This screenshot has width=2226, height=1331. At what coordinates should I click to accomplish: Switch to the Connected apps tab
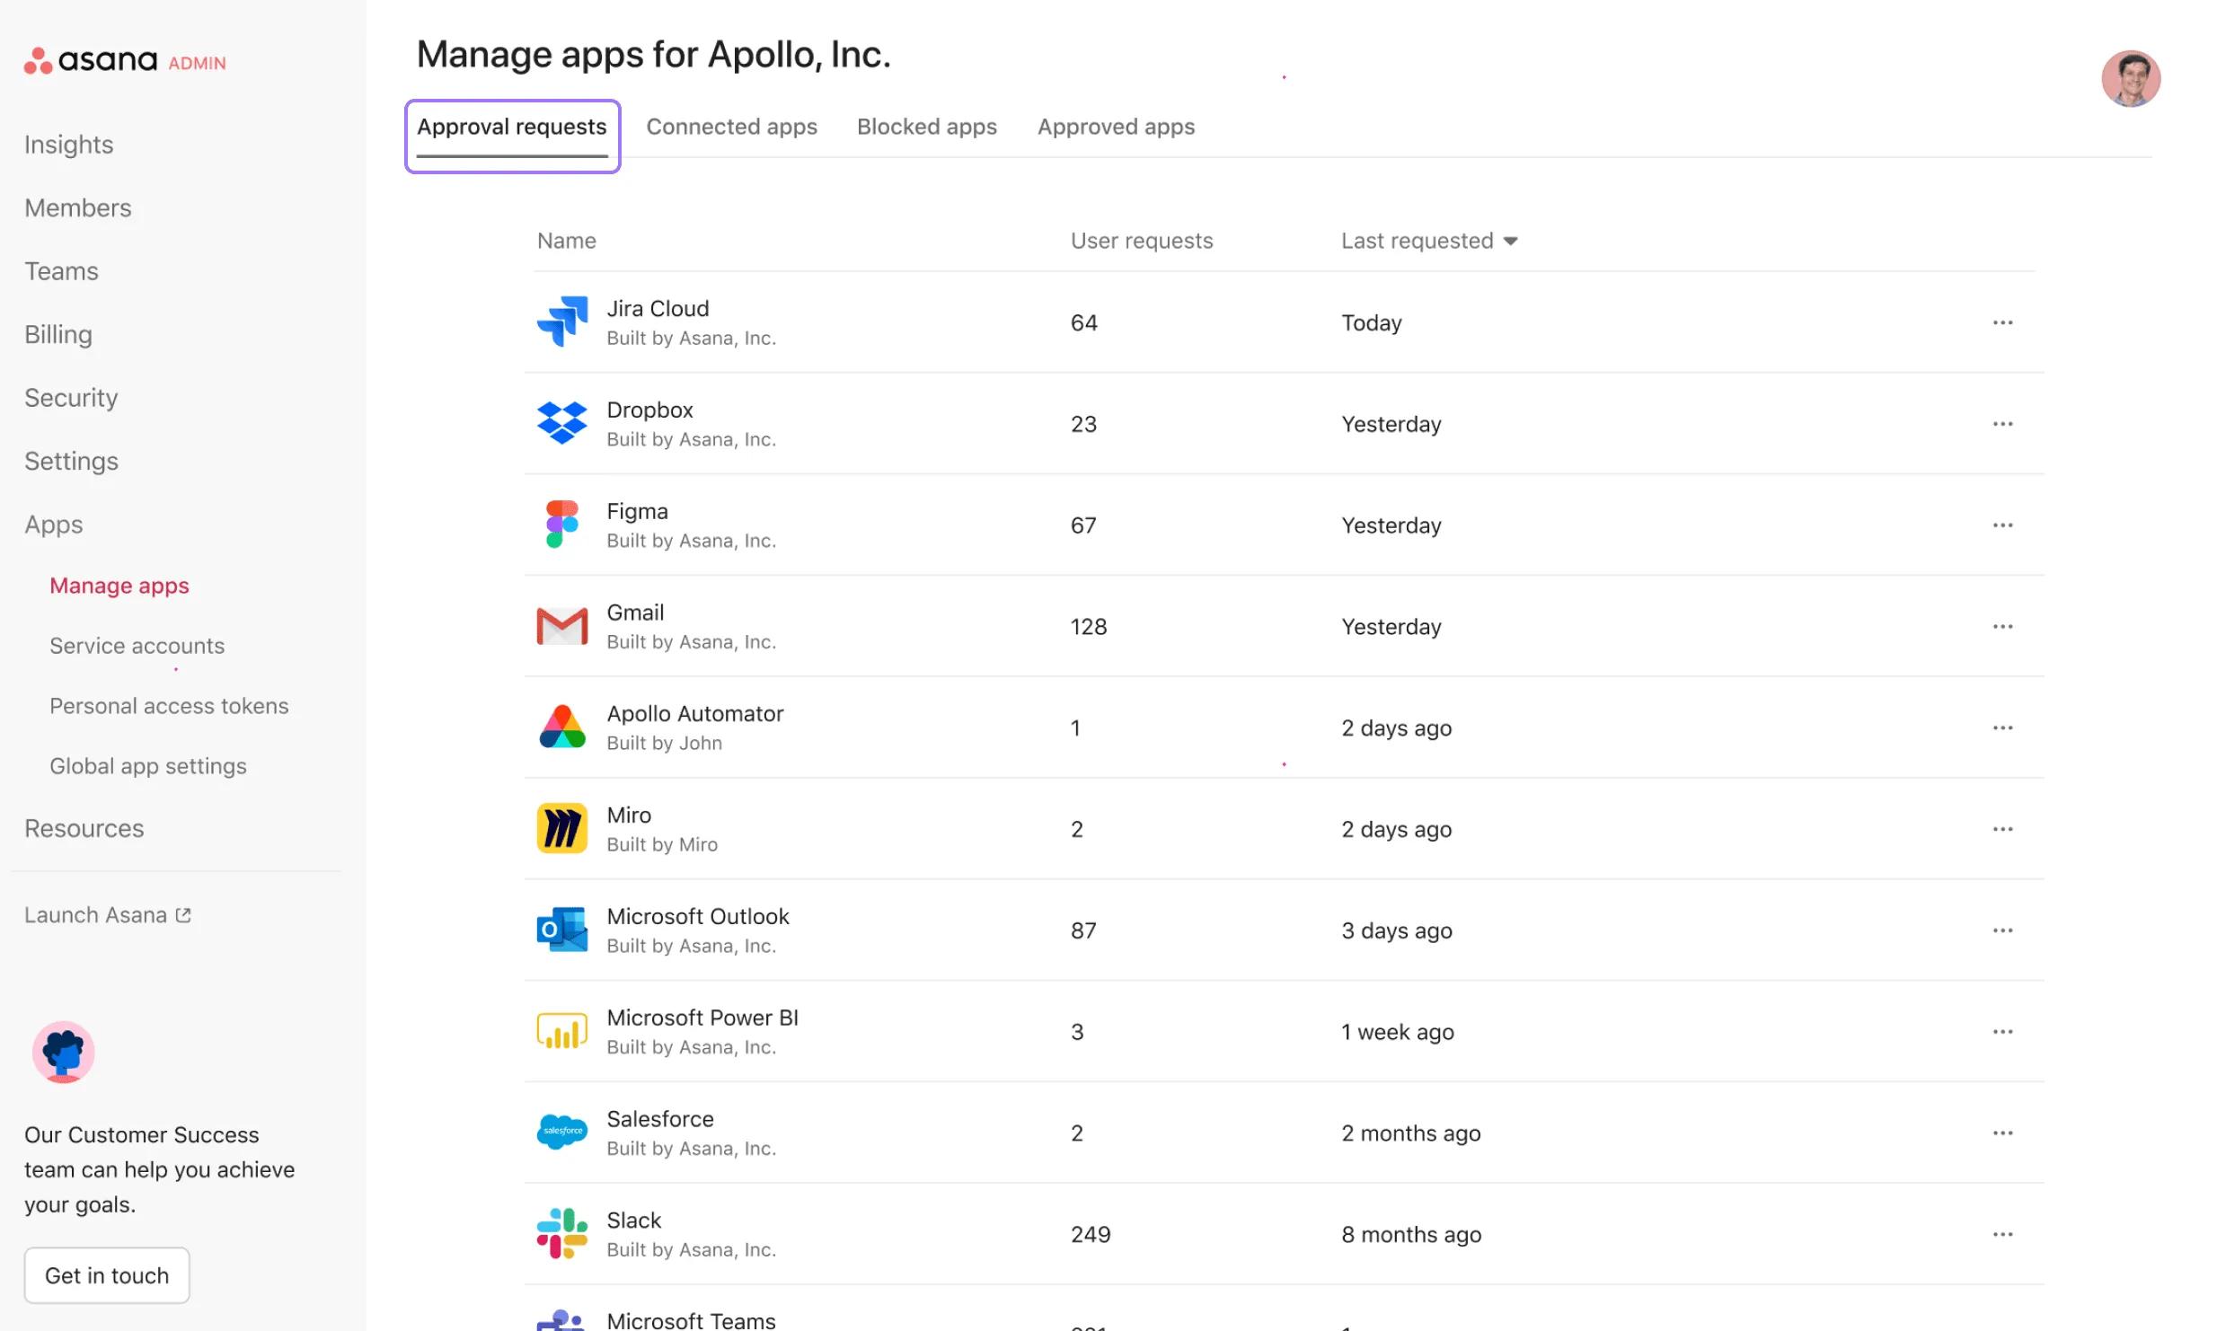coord(731,127)
